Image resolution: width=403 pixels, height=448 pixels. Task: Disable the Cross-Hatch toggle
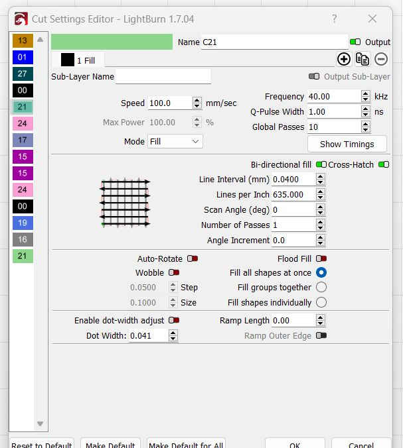point(383,164)
